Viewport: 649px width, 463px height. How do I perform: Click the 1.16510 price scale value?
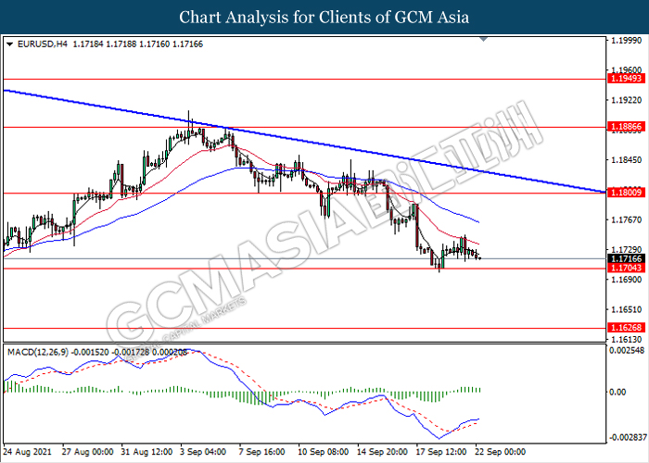626,309
